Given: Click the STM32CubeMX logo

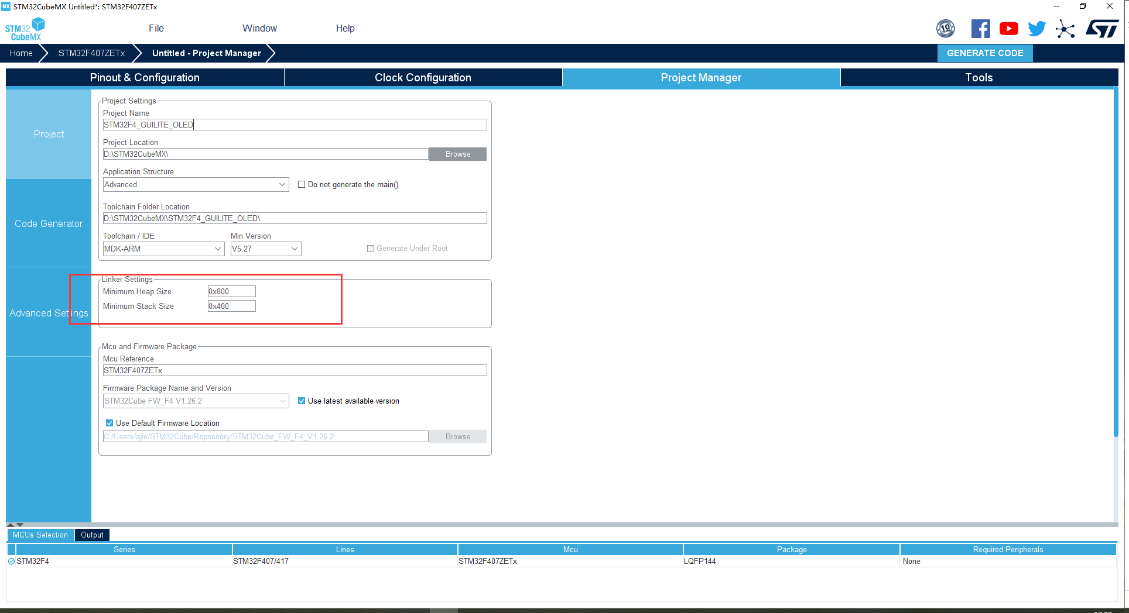Looking at the screenshot, I should point(25,28).
